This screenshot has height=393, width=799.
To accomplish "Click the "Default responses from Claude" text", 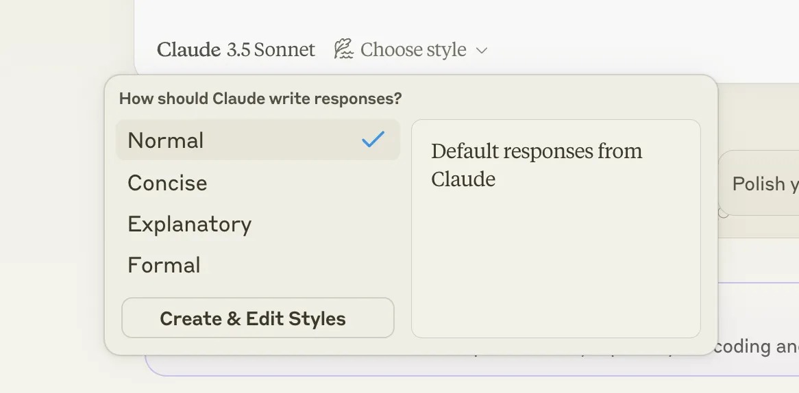I will point(536,165).
